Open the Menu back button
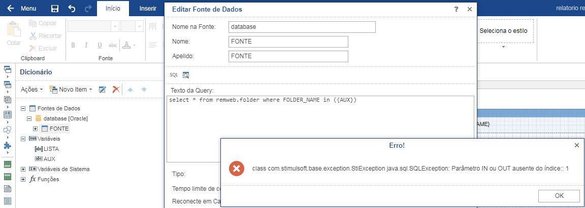Image resolution: width=585 pixels, height=208 pixels. (x=22, y=8)
